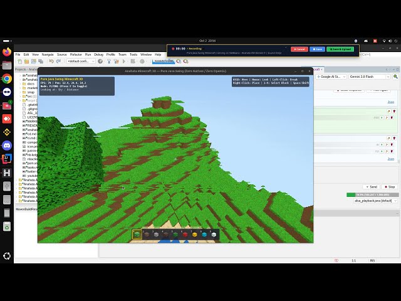Open the Navigate menu
401x301 pixels.
click(x=48, y=55)
